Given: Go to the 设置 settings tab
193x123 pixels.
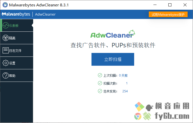Looking at the screenshot, I should click(x=17, y=63).
